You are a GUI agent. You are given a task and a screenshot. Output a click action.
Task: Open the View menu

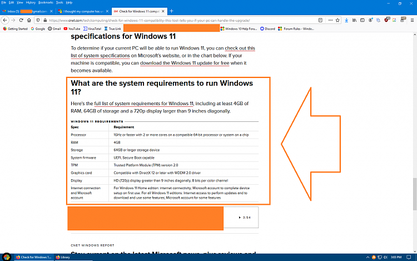pos(20,2)
